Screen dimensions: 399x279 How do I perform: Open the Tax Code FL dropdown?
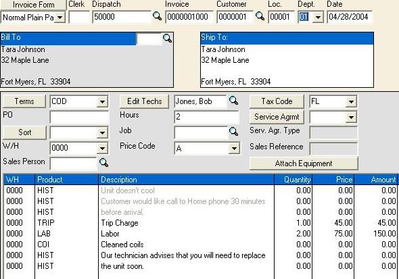pyautogui.click(x=351, y=102)
